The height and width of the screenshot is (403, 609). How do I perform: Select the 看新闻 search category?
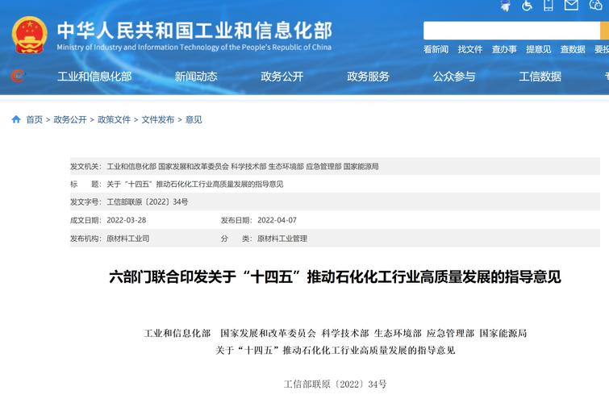click(436, 49)
